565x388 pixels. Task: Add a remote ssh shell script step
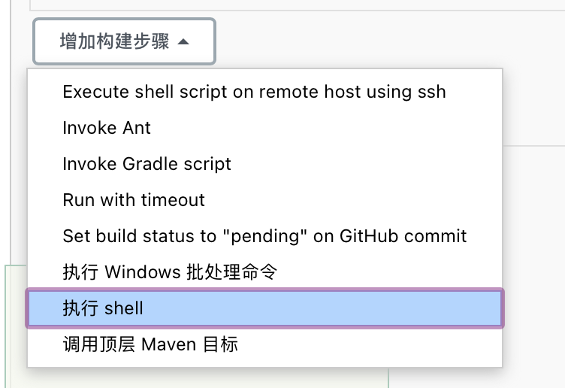(x=264, y=92)
